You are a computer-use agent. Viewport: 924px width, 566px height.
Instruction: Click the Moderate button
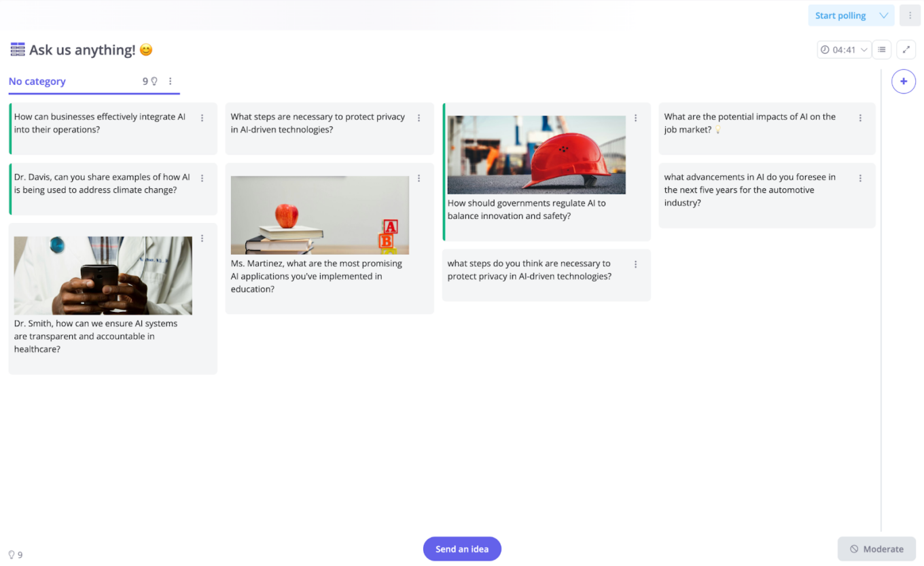(876, 549)
